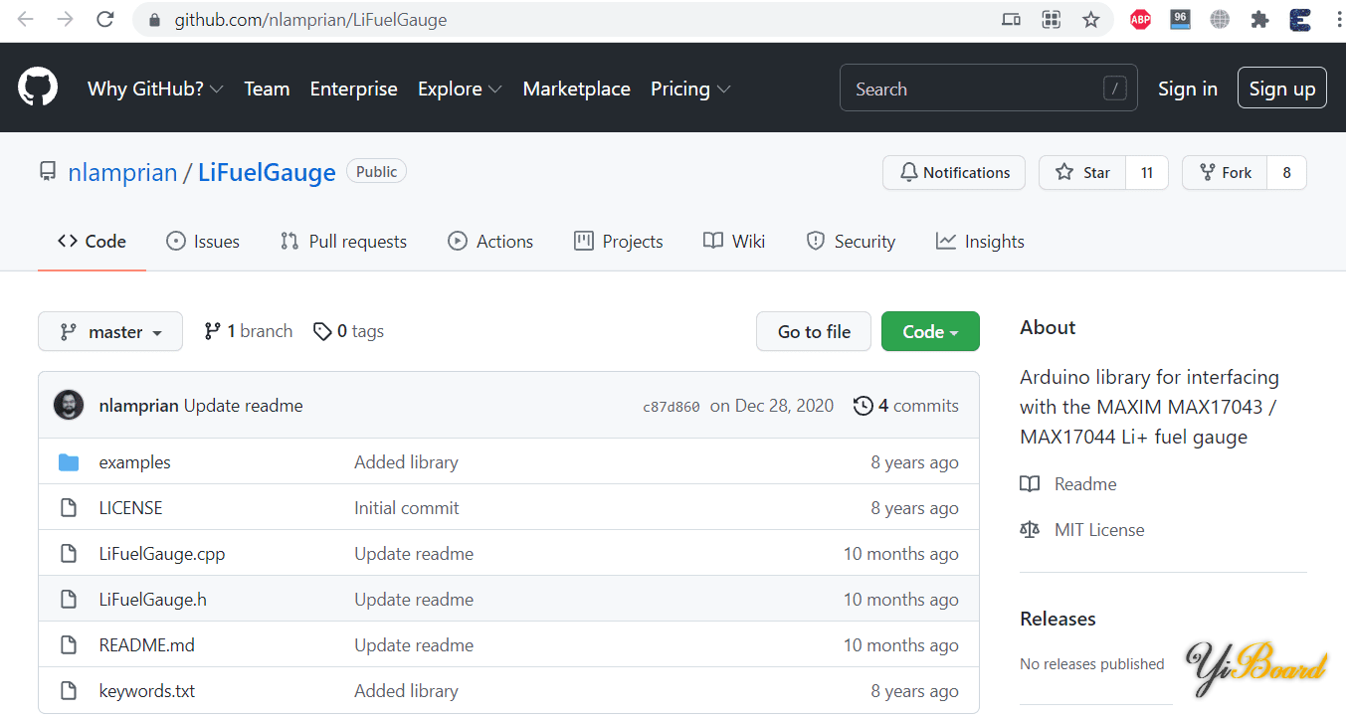
Task: Expand the master branch dropdown
Action: tap(110, 332)
